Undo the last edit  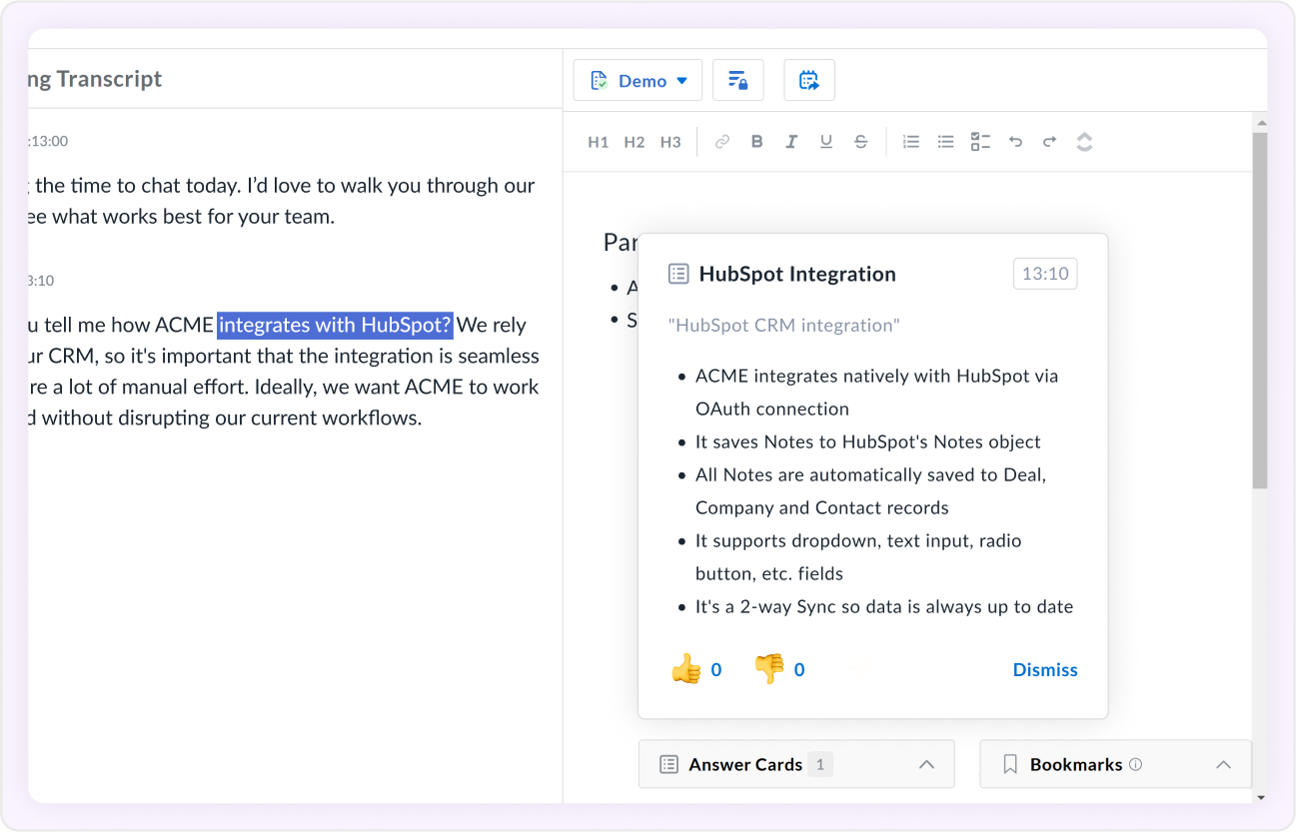click(1015, 142)
